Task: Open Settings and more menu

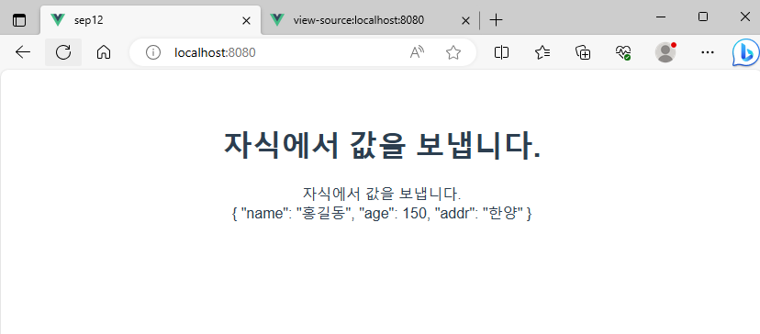Action: tap(708, 52)
